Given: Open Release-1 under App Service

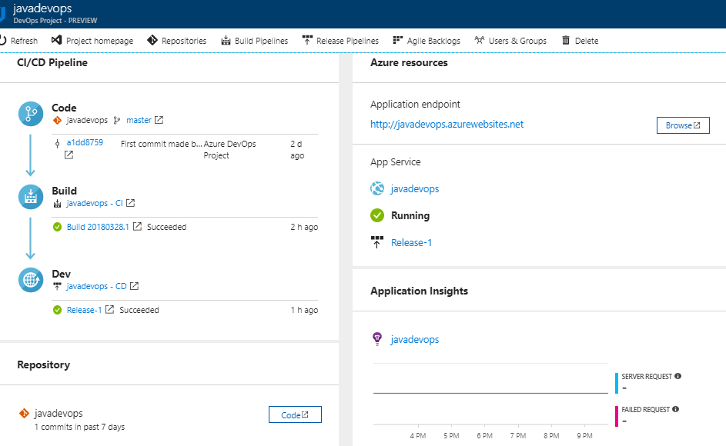Looking at the screenshot, I should tap(412, 242).
